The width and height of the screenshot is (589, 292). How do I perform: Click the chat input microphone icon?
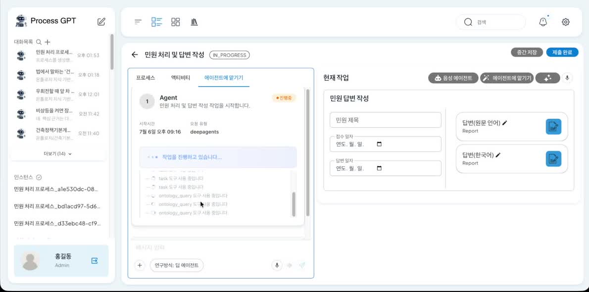277,265
